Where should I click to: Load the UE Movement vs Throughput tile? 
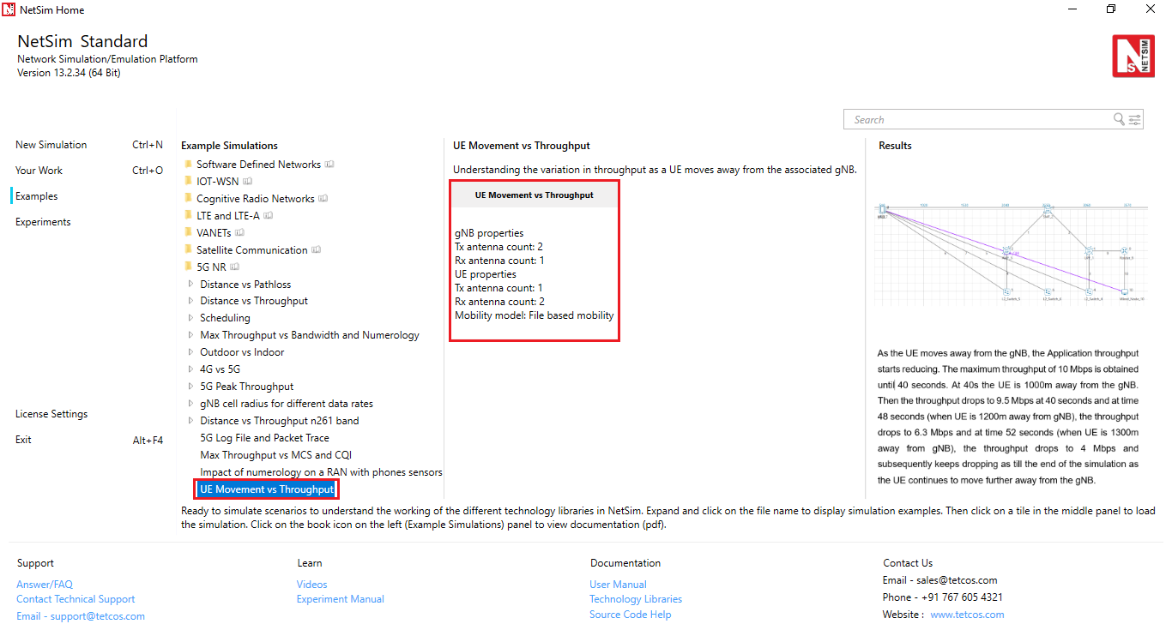coord(535,261)
